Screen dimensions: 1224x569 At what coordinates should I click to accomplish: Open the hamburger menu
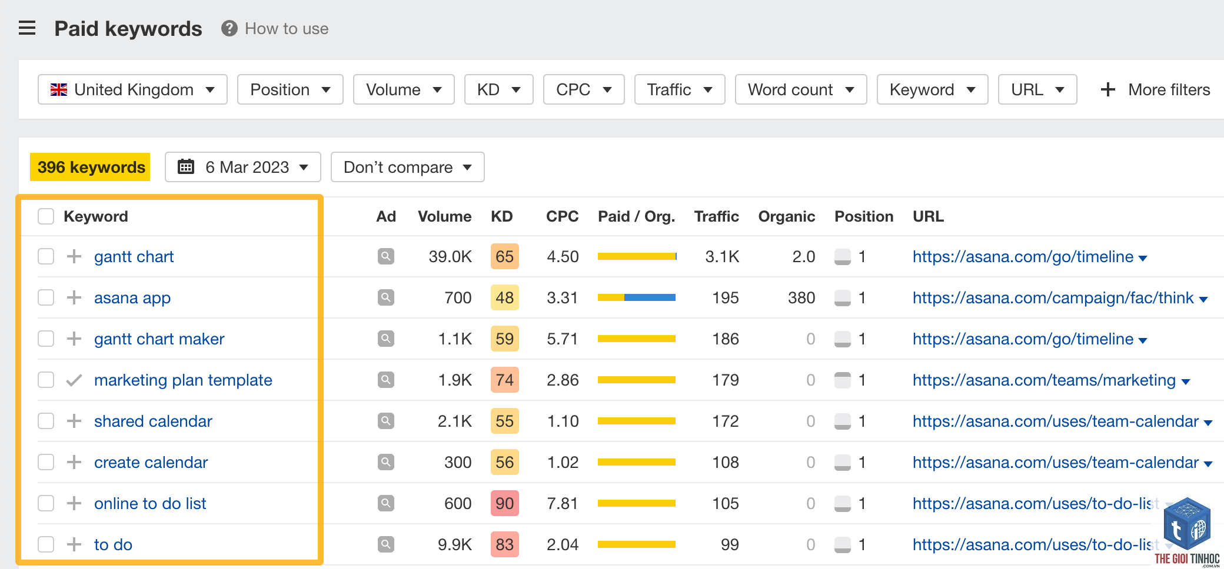(x=27, y=28)
